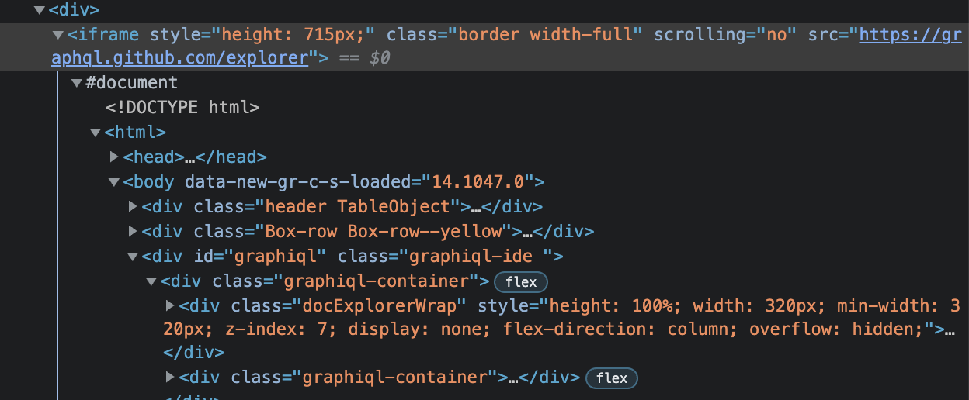Screen dimensions: 969x400
Task: Select the DOCTYPE html line
Action: 182,108
